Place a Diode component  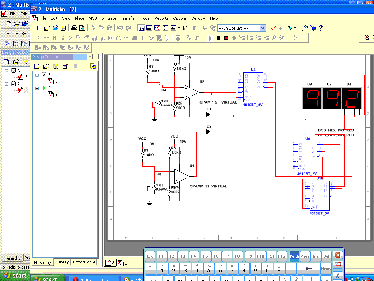54,38
